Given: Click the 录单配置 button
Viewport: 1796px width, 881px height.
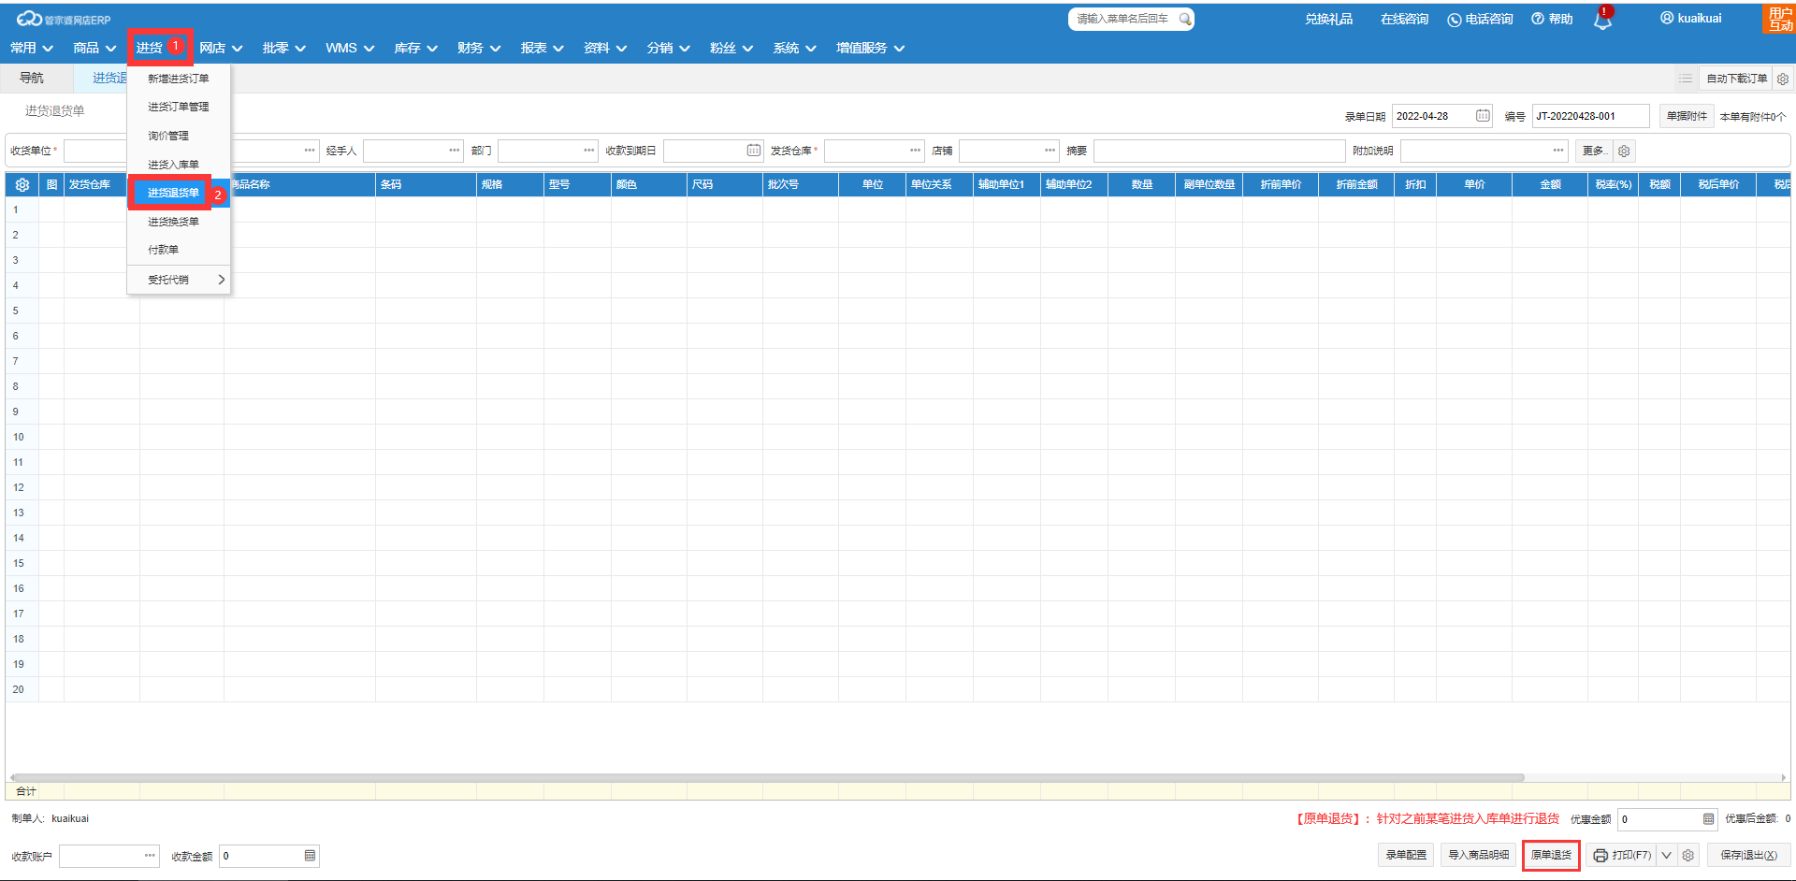Looking at the screenshot, I should [1406, 856].
